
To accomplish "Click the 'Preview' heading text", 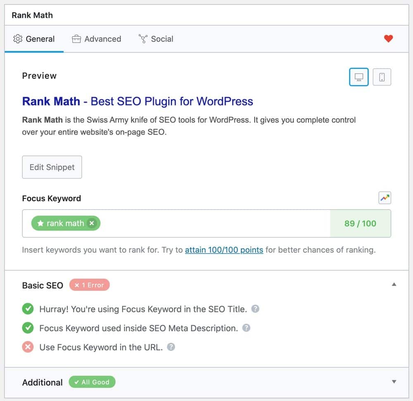I will tap(39, 76).
